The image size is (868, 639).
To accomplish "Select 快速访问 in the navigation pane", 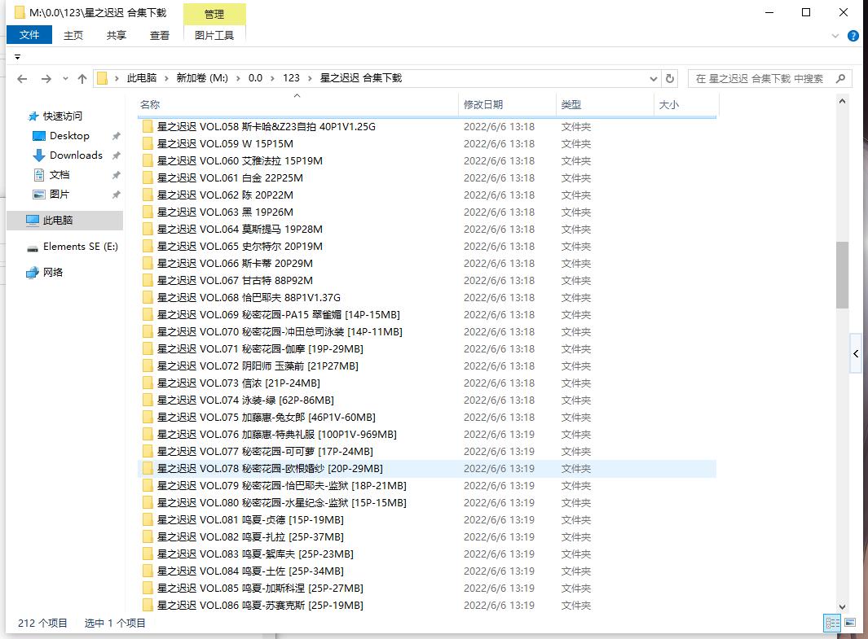I will (x=63, y=116).
